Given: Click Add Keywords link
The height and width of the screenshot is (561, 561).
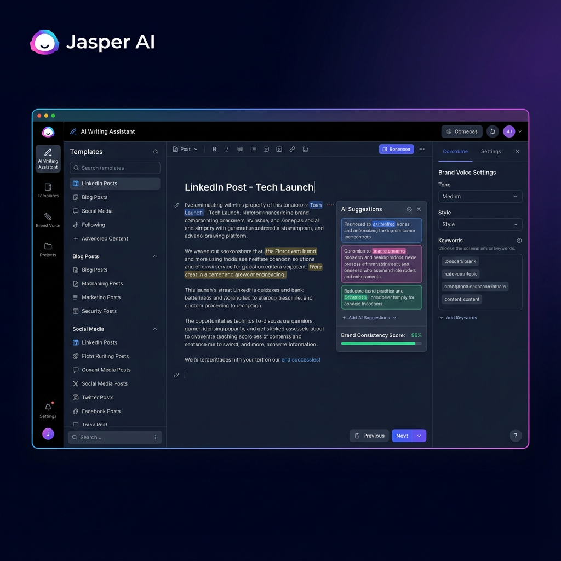Looking at the screenshot, I should [458, 318].
